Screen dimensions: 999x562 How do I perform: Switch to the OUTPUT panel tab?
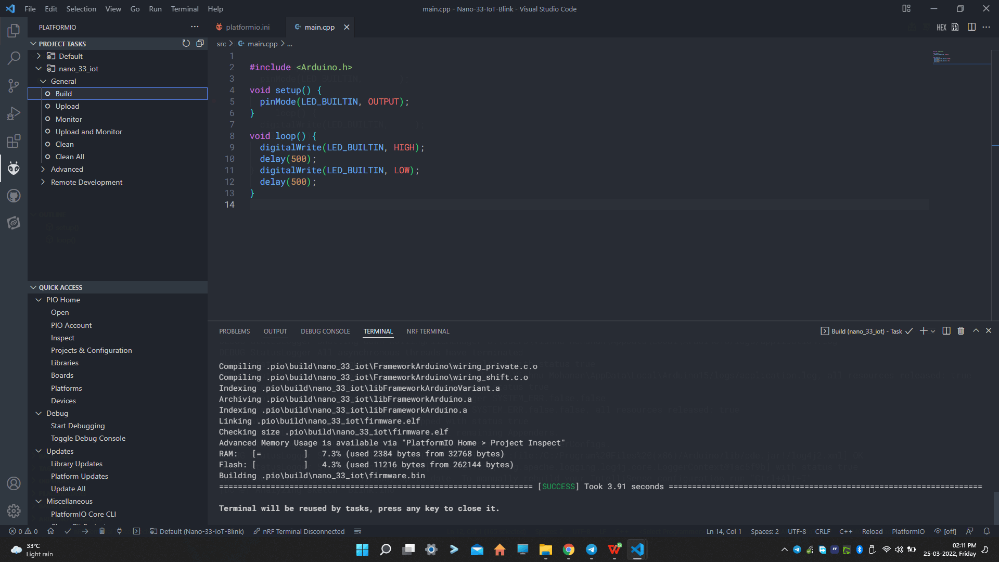(x=275, y=331)
